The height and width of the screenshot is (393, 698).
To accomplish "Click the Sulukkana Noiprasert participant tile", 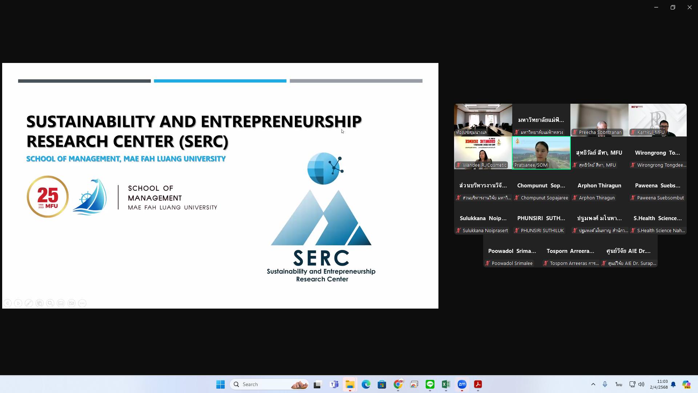I will point(483,218).
